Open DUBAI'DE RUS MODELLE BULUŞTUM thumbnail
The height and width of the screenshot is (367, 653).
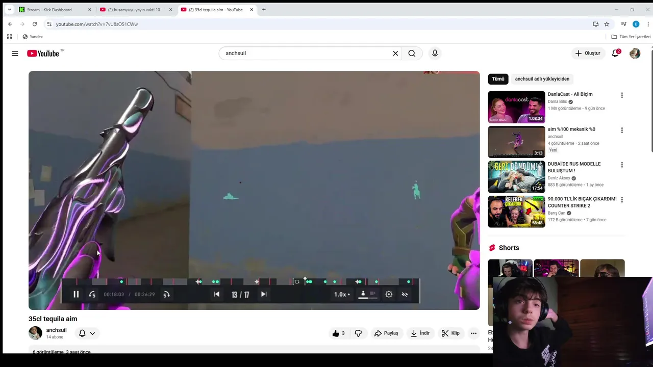516,177
